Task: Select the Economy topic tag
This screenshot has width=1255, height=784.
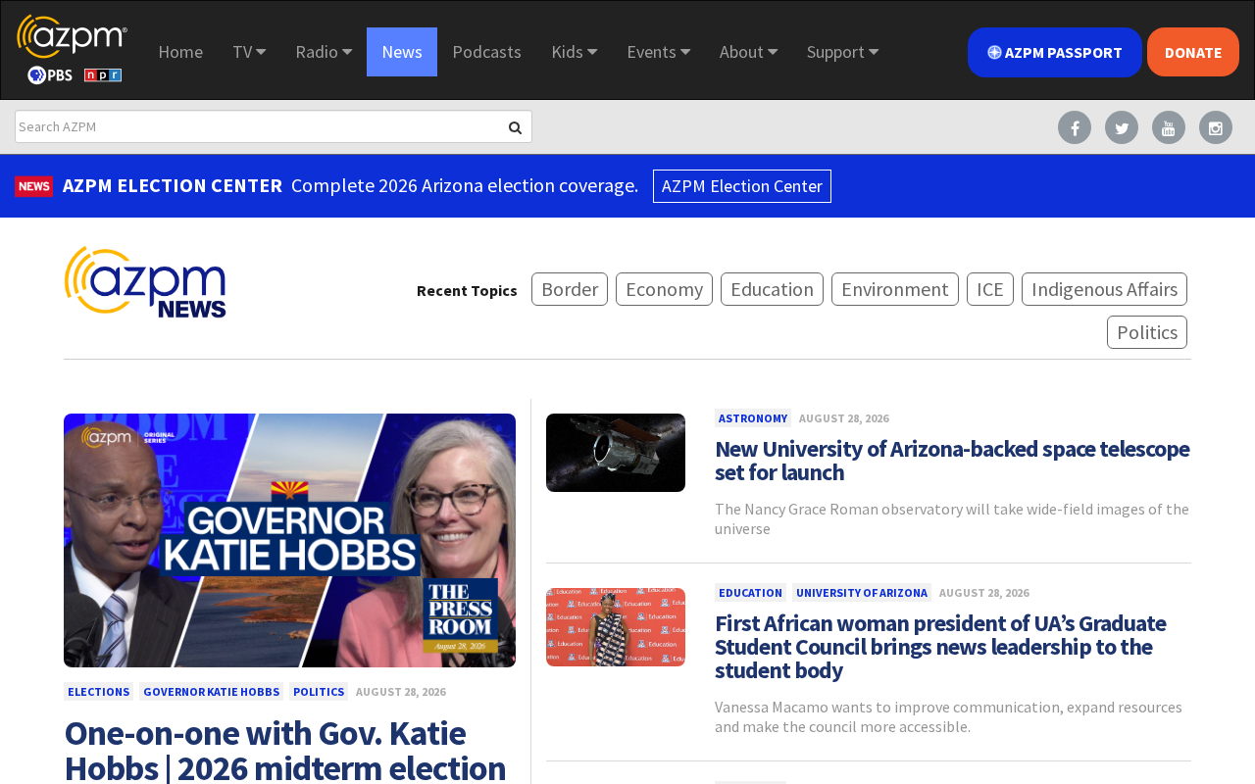Action: point(664,289)
